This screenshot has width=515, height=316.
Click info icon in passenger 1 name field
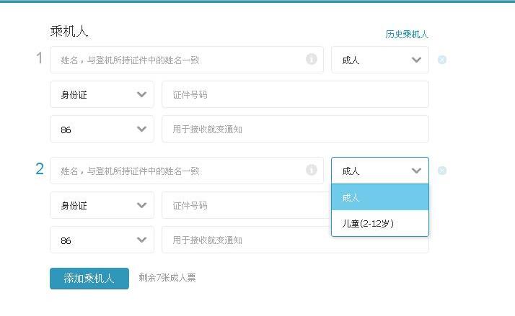pyautogui.click(x=312, y=59)
